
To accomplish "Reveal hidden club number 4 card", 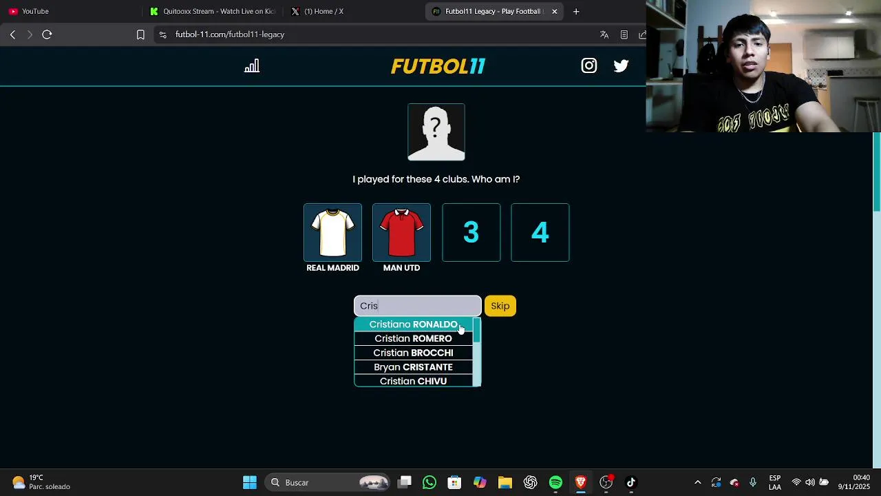I will coord(540,233).
